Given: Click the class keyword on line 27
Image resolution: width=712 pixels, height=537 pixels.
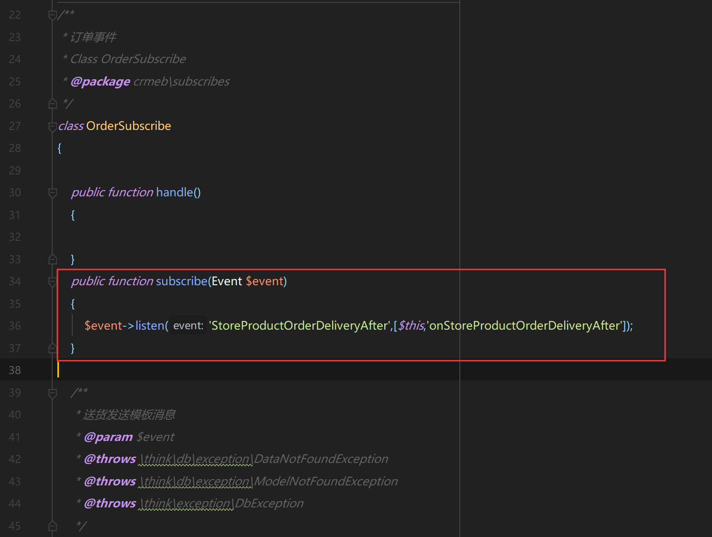Looking at the screenshot, I should click(71, 126).
